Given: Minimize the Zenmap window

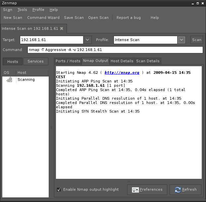Looking at the screenshot, I should [x=193, y=3].
